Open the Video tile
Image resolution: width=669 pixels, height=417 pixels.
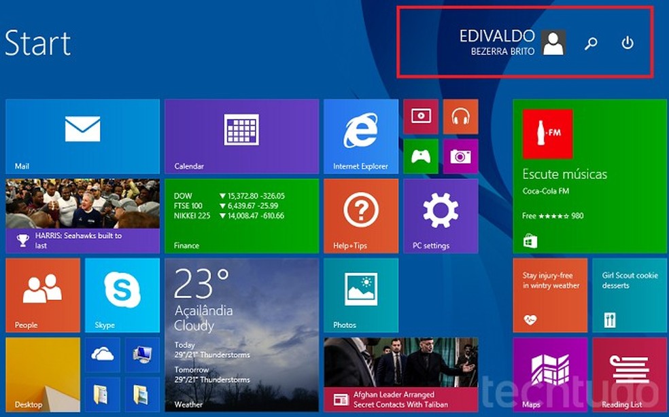click(x=421, y=116)
